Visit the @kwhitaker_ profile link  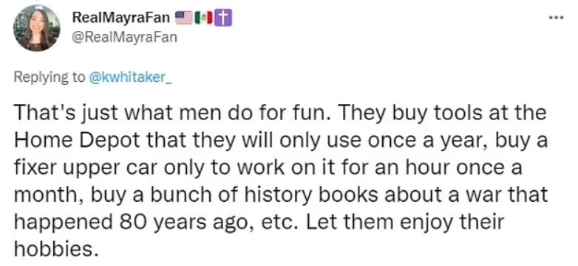[131, 77]
